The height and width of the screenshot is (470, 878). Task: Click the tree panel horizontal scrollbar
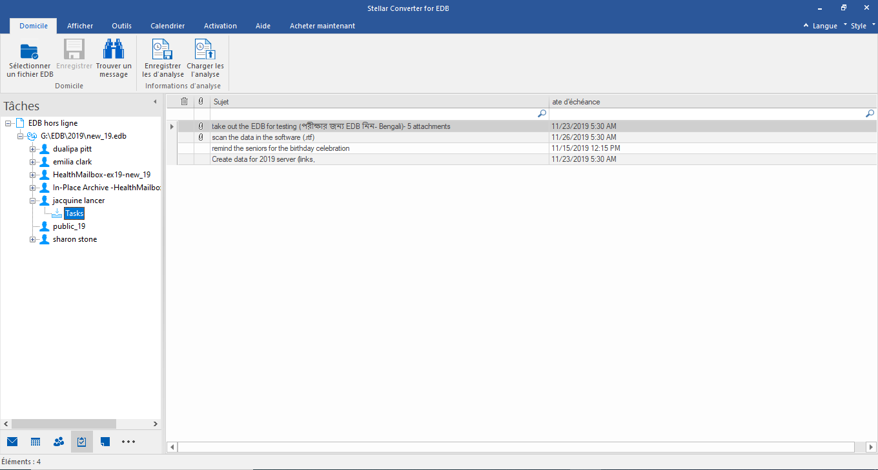pos(64,424)
